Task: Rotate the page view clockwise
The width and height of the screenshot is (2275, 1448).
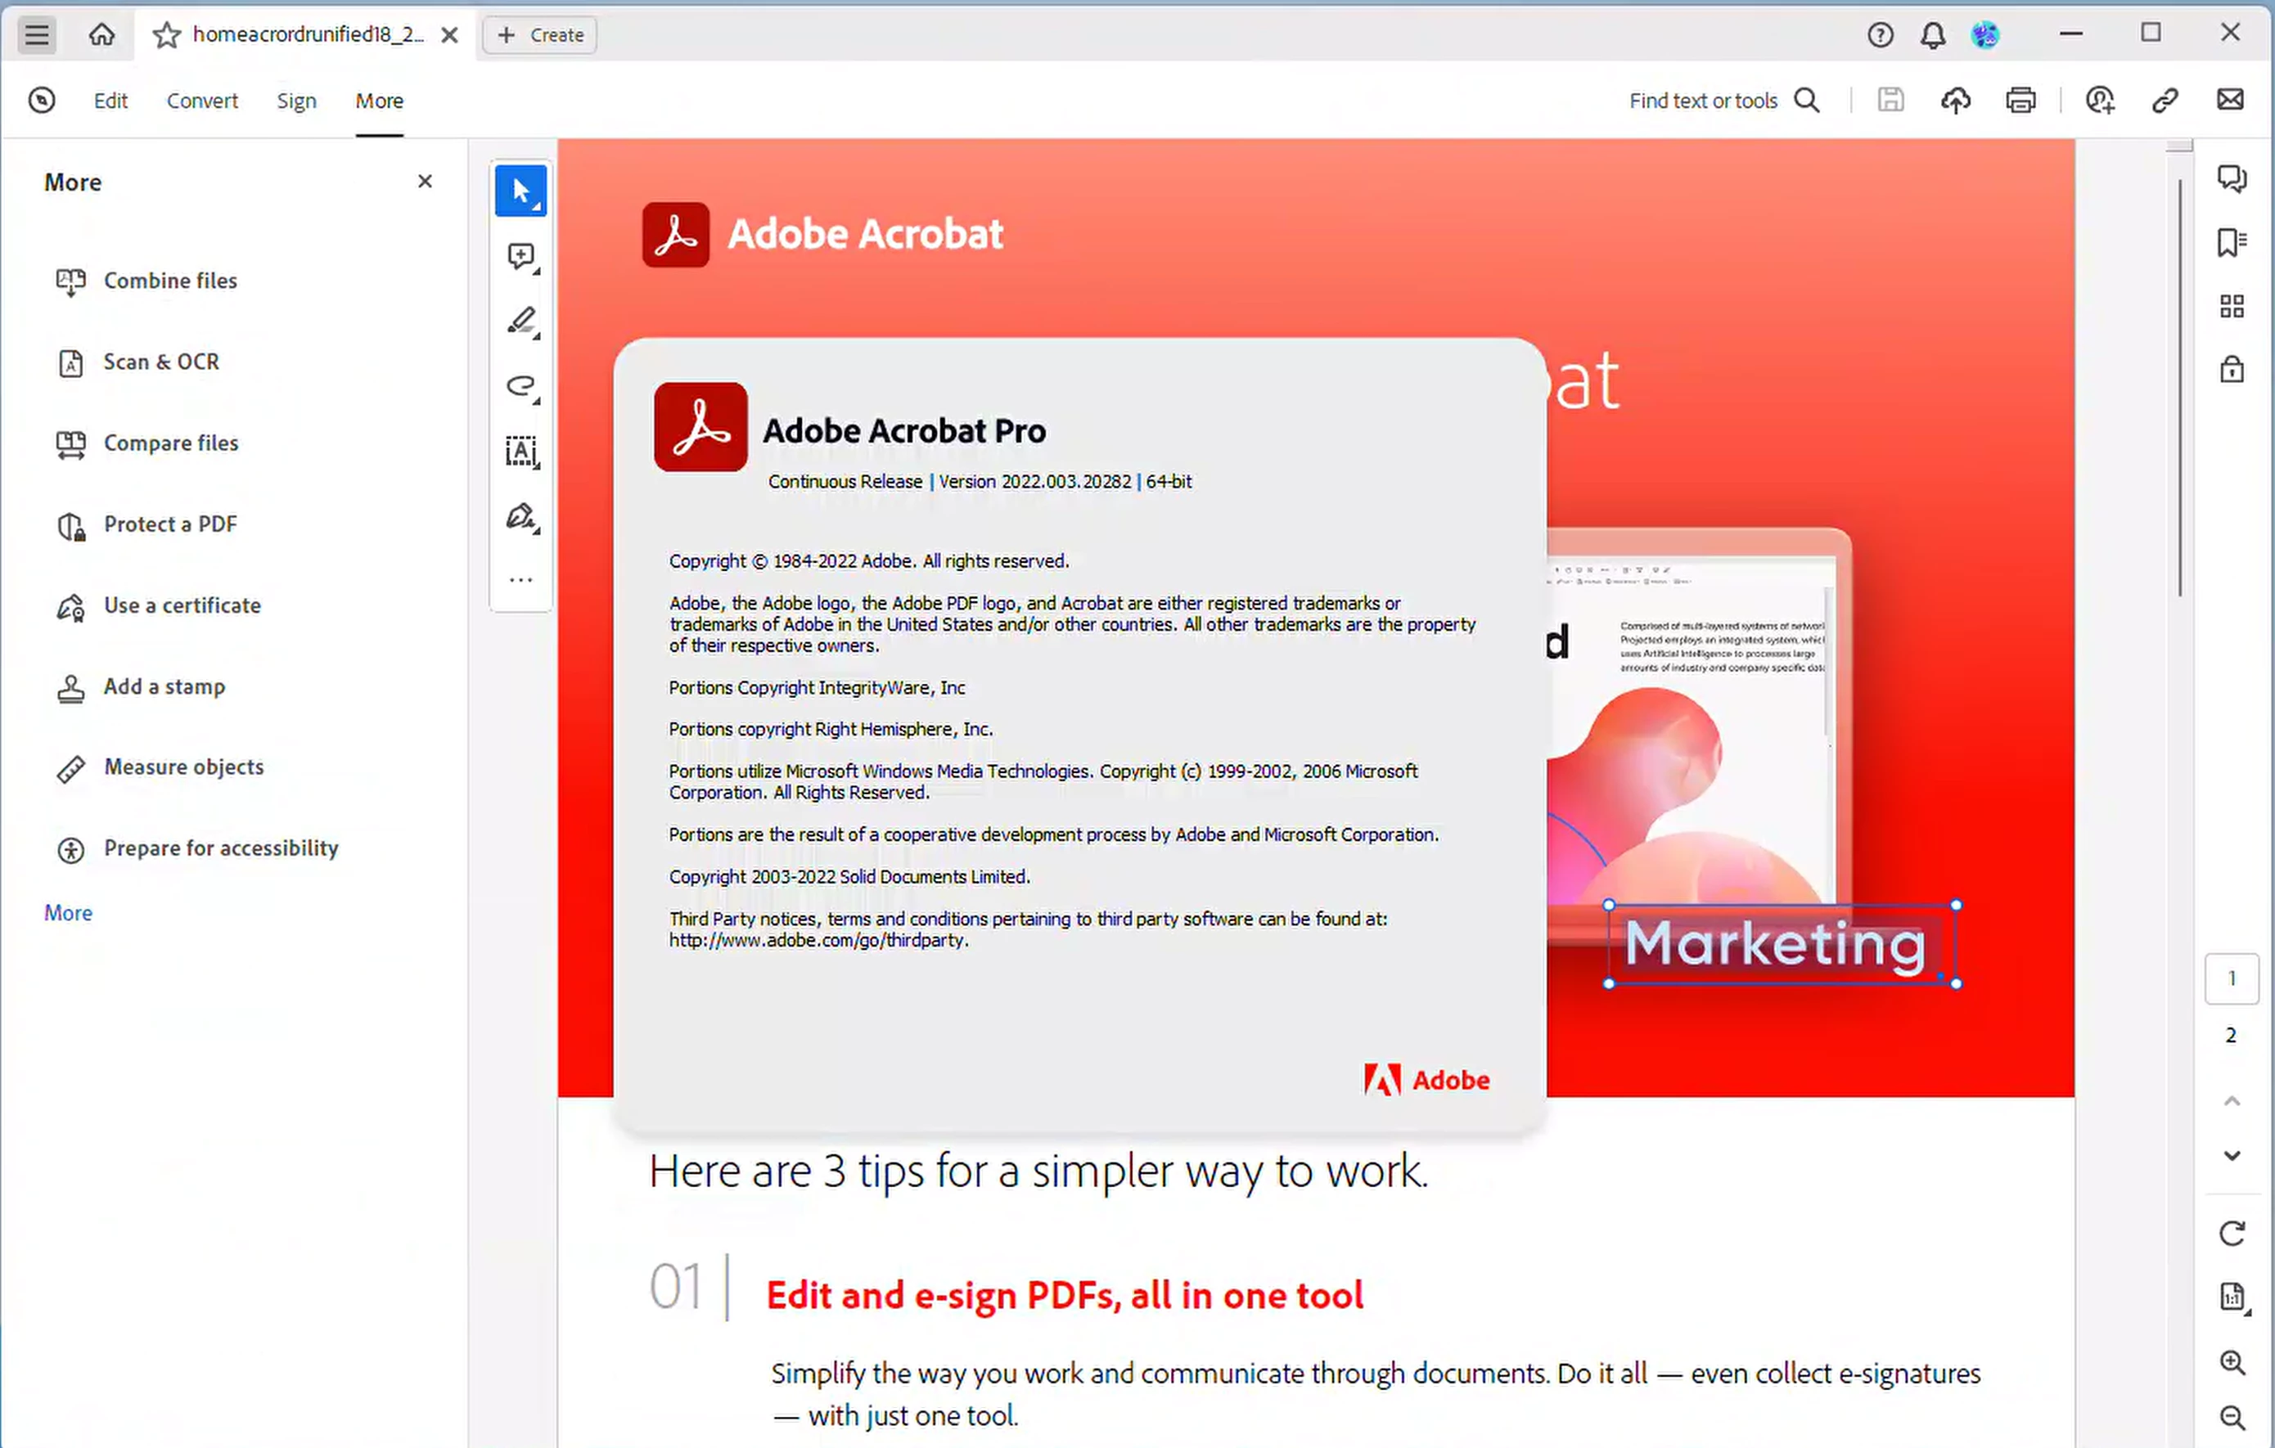Action: (2231, 1234)
